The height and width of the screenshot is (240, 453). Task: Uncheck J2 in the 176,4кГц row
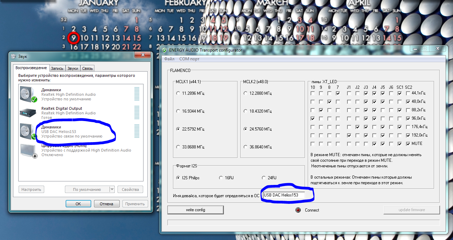(x=358, y=127)
